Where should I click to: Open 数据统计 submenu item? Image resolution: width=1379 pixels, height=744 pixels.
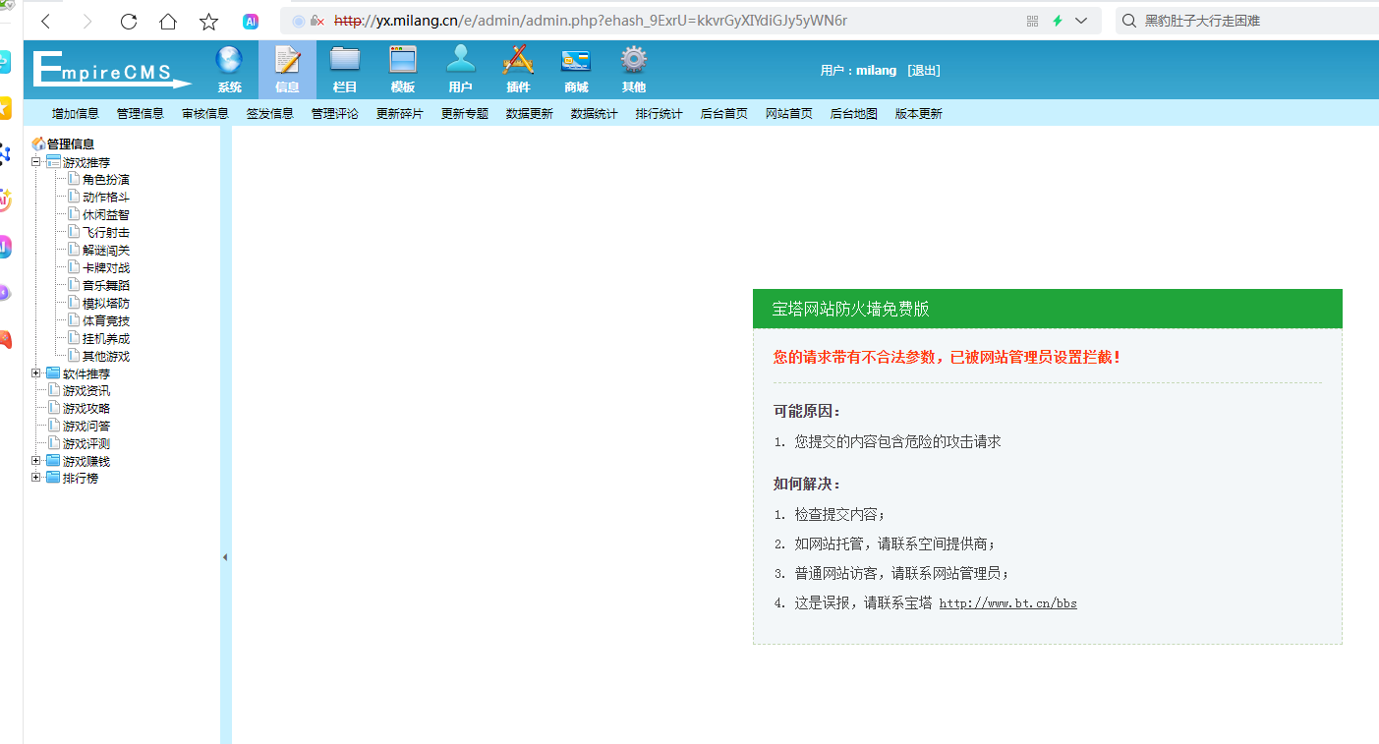(x=595, y=114)
